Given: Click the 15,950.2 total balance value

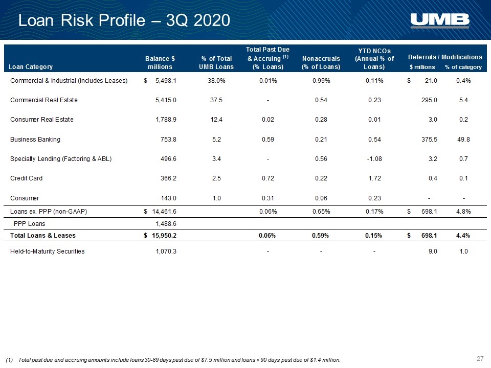Looking at the screenshot, I should (x=164, y=236).
